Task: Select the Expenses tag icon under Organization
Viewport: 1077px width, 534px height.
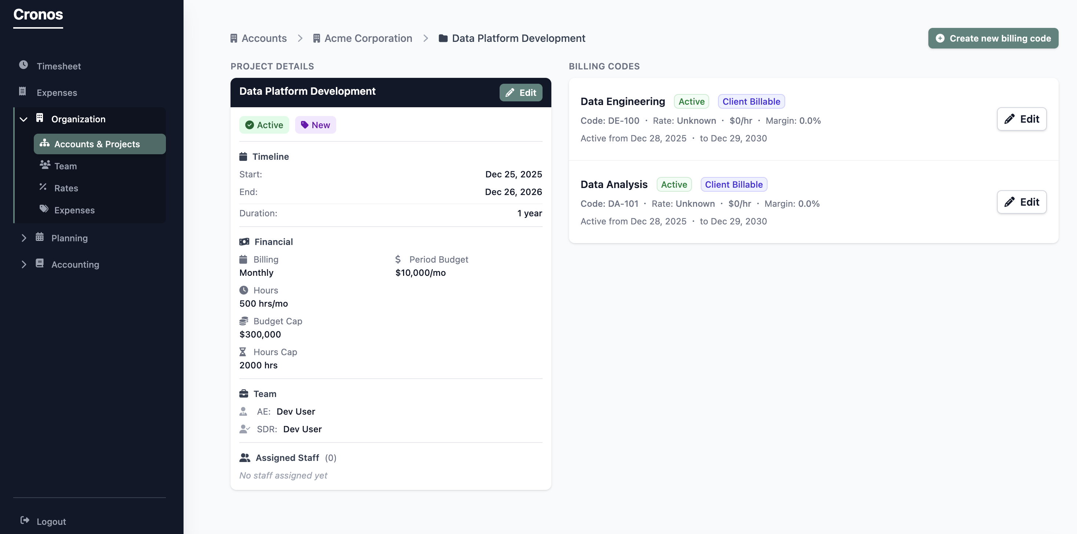Action: tap(44, 209)
